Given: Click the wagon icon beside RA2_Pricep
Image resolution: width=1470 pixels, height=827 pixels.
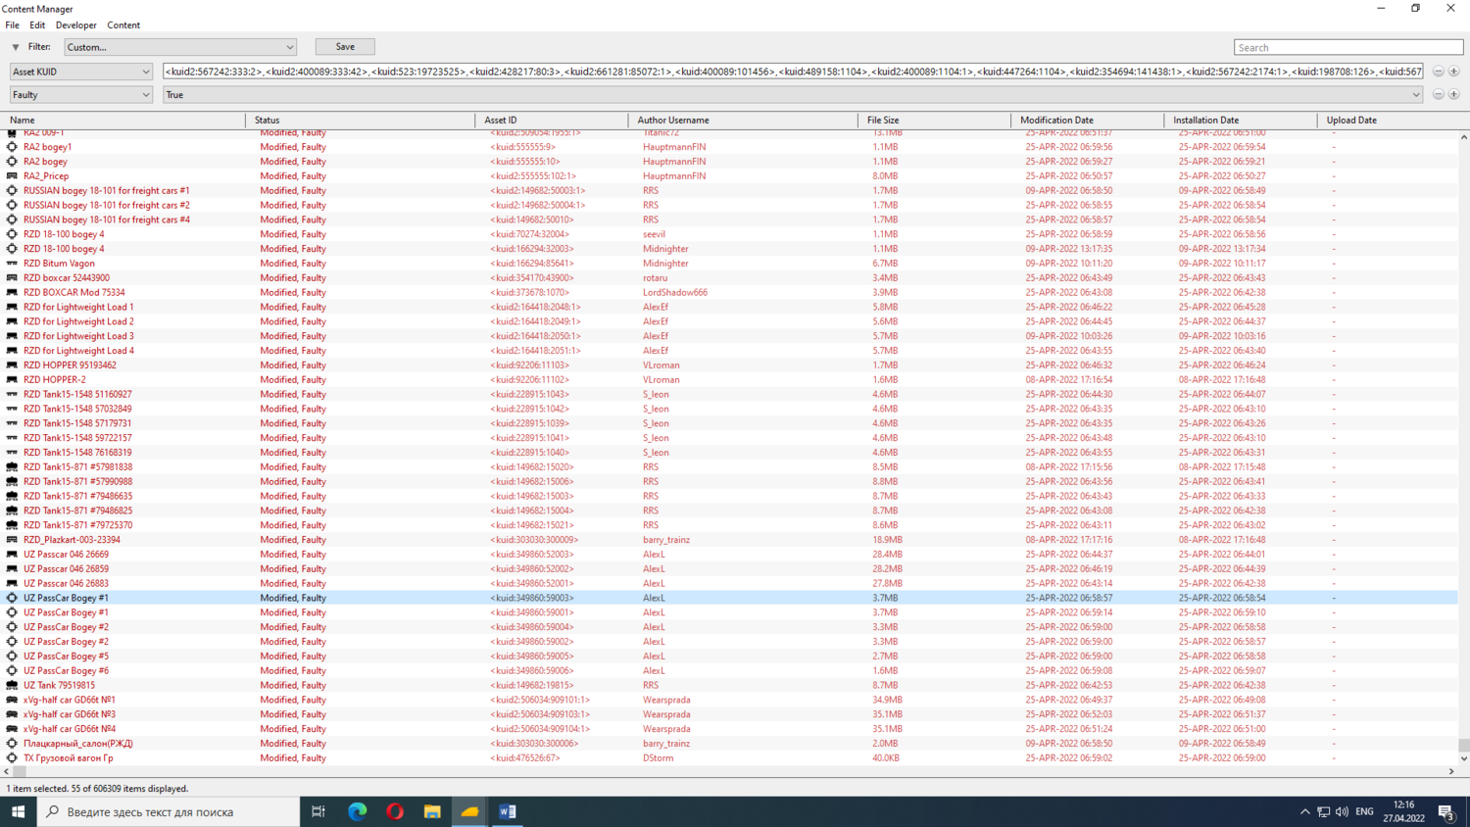Looking at the screenshot, I should [x=12, y=176].
